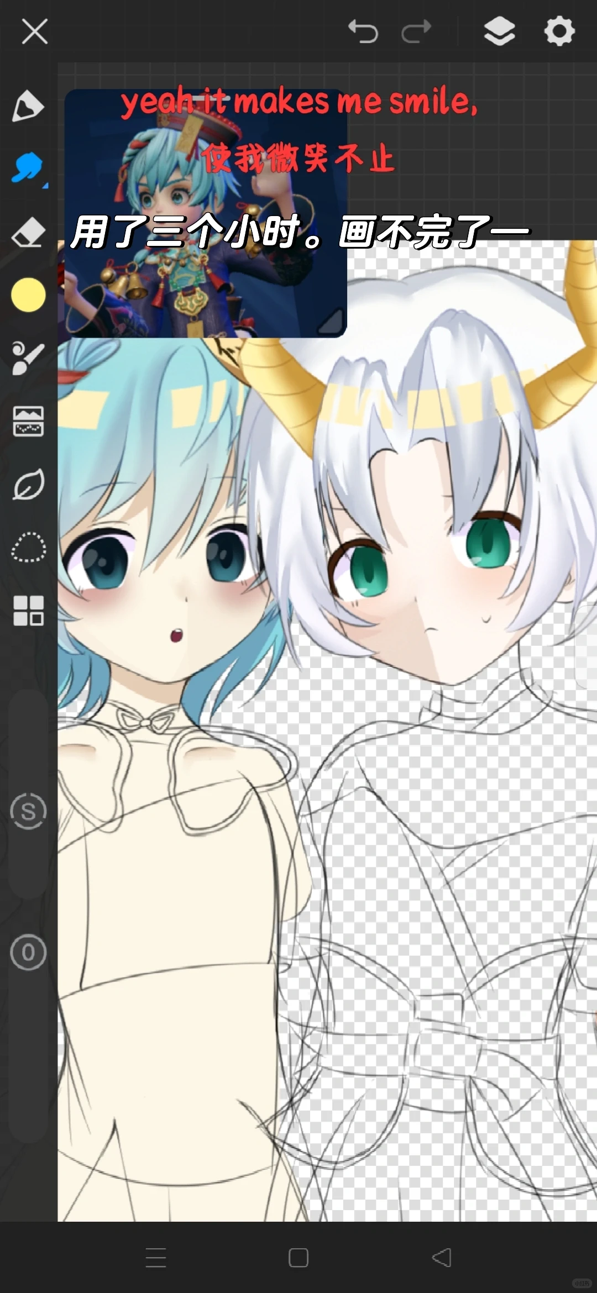Tap the Android home button
Image resolution: width=597 pixels, height=1293 pixels.
pyautogui.click(x=298, y=1258)
